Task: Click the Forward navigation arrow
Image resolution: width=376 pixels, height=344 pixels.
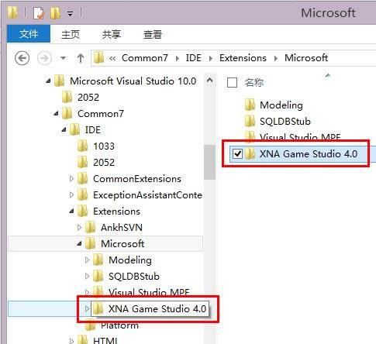Action: 44,58
